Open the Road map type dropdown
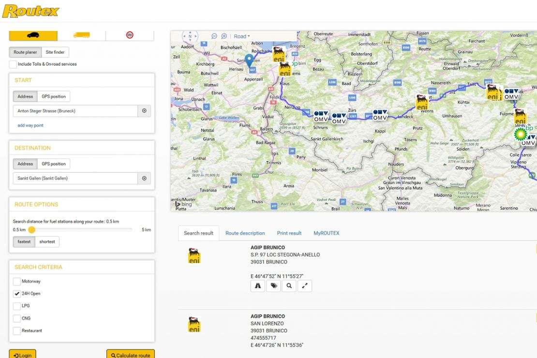This screenshot has height=358, width=537. (x=242, y=36)
